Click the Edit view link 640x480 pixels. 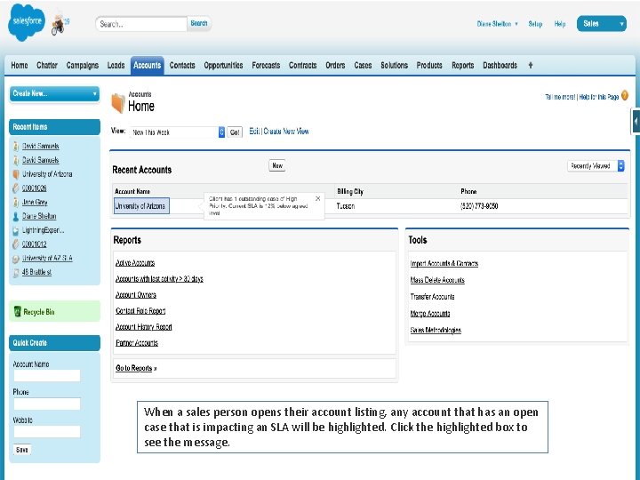coord(254,132)
